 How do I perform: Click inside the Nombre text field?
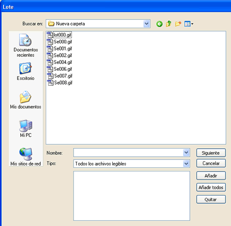[x=128, y=153]
